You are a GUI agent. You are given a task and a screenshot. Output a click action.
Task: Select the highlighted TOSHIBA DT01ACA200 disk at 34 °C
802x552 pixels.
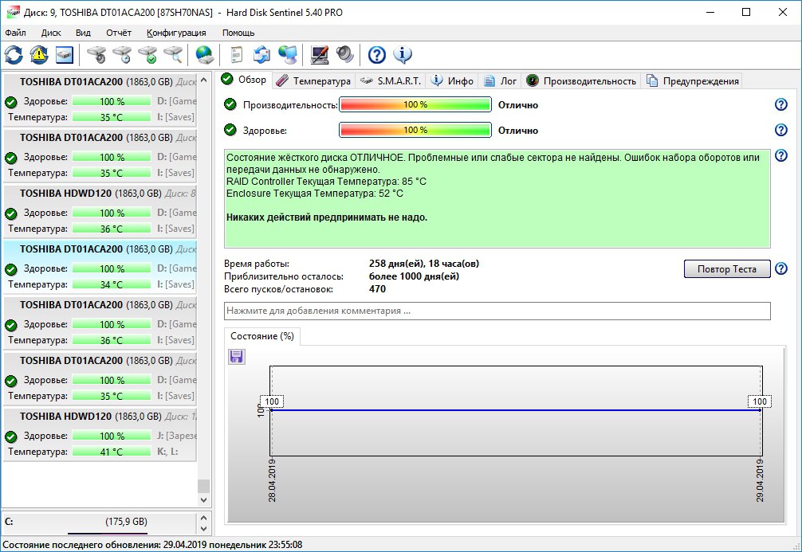(x=100, y=266)
